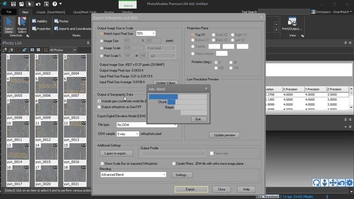The height and width of the screenshot is (199, 354).
Task: Toggle Include geo coordinate world file checkbox
Action: click(99, 101)
